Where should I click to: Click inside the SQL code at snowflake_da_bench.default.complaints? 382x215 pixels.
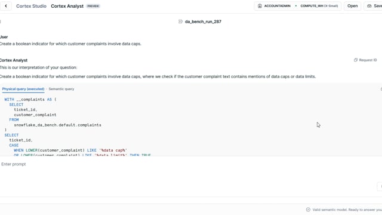coord(57,125)
